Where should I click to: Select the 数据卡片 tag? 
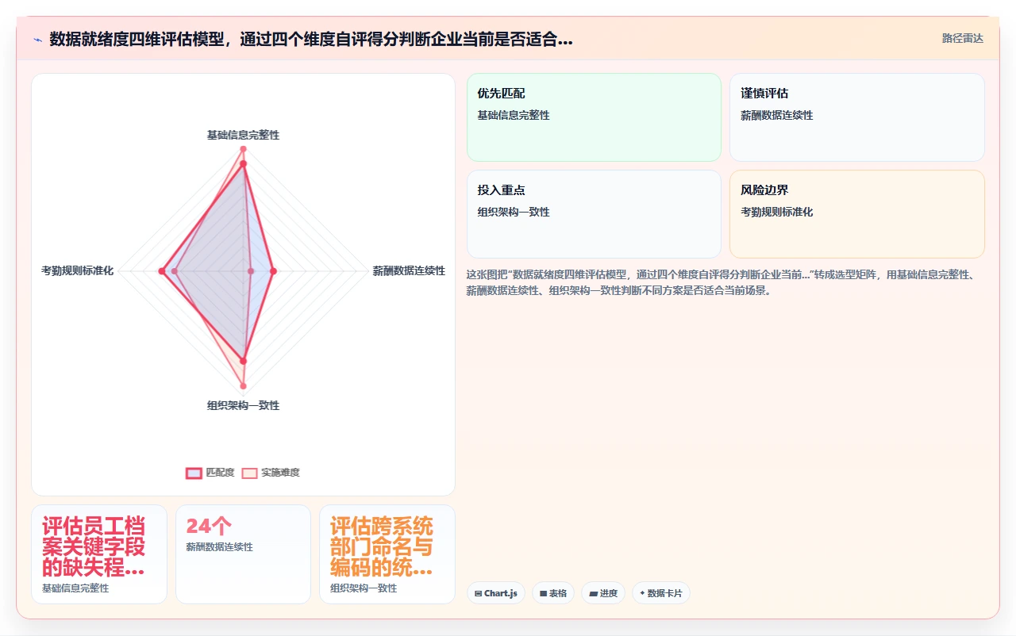click(661, 593)
